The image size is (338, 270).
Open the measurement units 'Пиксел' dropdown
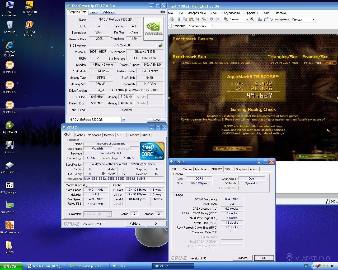313,19
